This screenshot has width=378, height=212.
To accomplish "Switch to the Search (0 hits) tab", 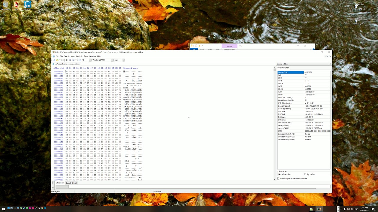I will [x=71, y=183].
